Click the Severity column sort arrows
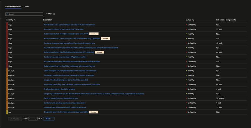This screenshot has width=251, height=128. tap(15, 20)
